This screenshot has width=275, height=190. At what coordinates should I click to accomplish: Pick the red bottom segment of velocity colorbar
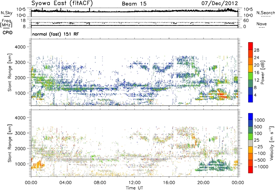251,170
